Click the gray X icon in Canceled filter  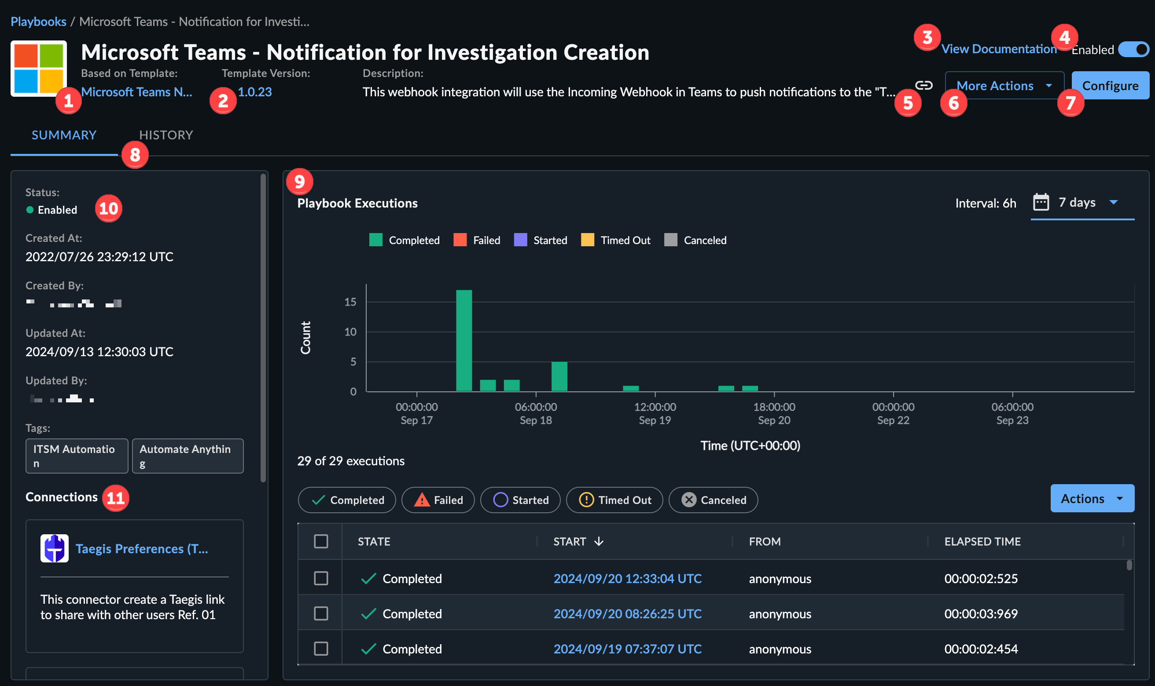[x=689, y=500]
